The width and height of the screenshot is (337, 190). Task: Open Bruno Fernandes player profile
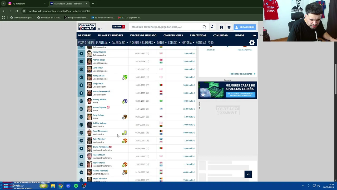pos(101,147)
